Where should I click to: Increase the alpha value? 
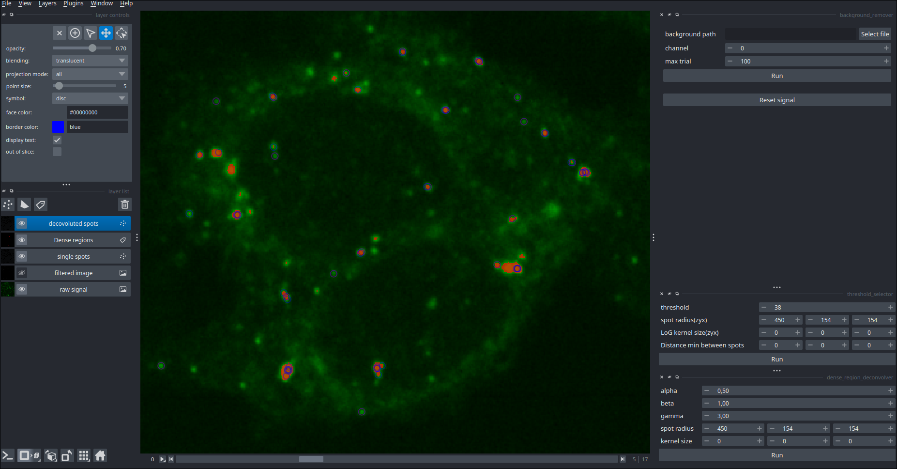pyautogui.click(x=890, y=391)
